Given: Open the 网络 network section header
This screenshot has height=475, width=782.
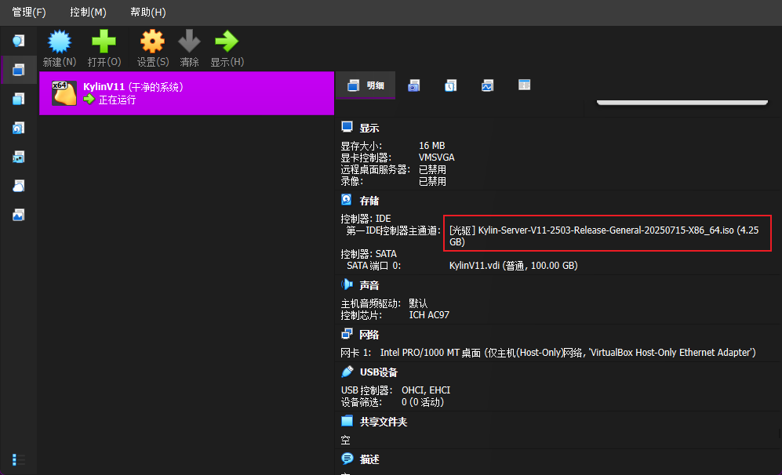Looking at the screenshot, I should [x=369, y=335].
